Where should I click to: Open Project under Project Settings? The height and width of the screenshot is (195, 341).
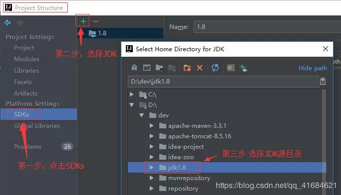tap(24, 48)
